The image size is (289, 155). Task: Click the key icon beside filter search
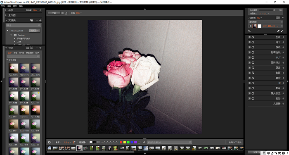(144, 142)
